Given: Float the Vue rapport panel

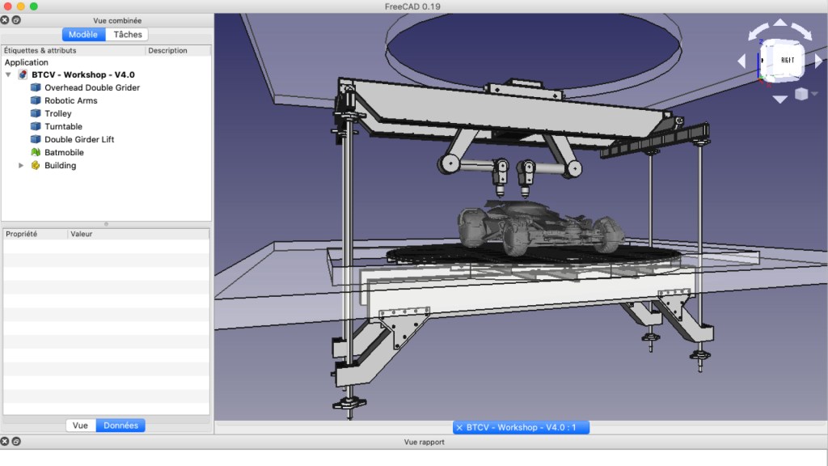Looking at the screenshot, I should click(x=16, y=442).
